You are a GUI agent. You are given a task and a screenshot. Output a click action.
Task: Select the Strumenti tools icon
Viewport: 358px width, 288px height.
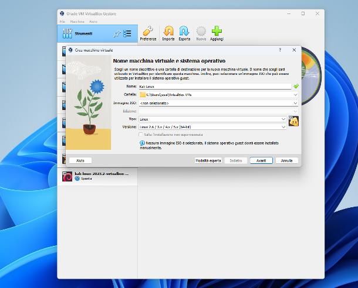(x=67, y=33)
